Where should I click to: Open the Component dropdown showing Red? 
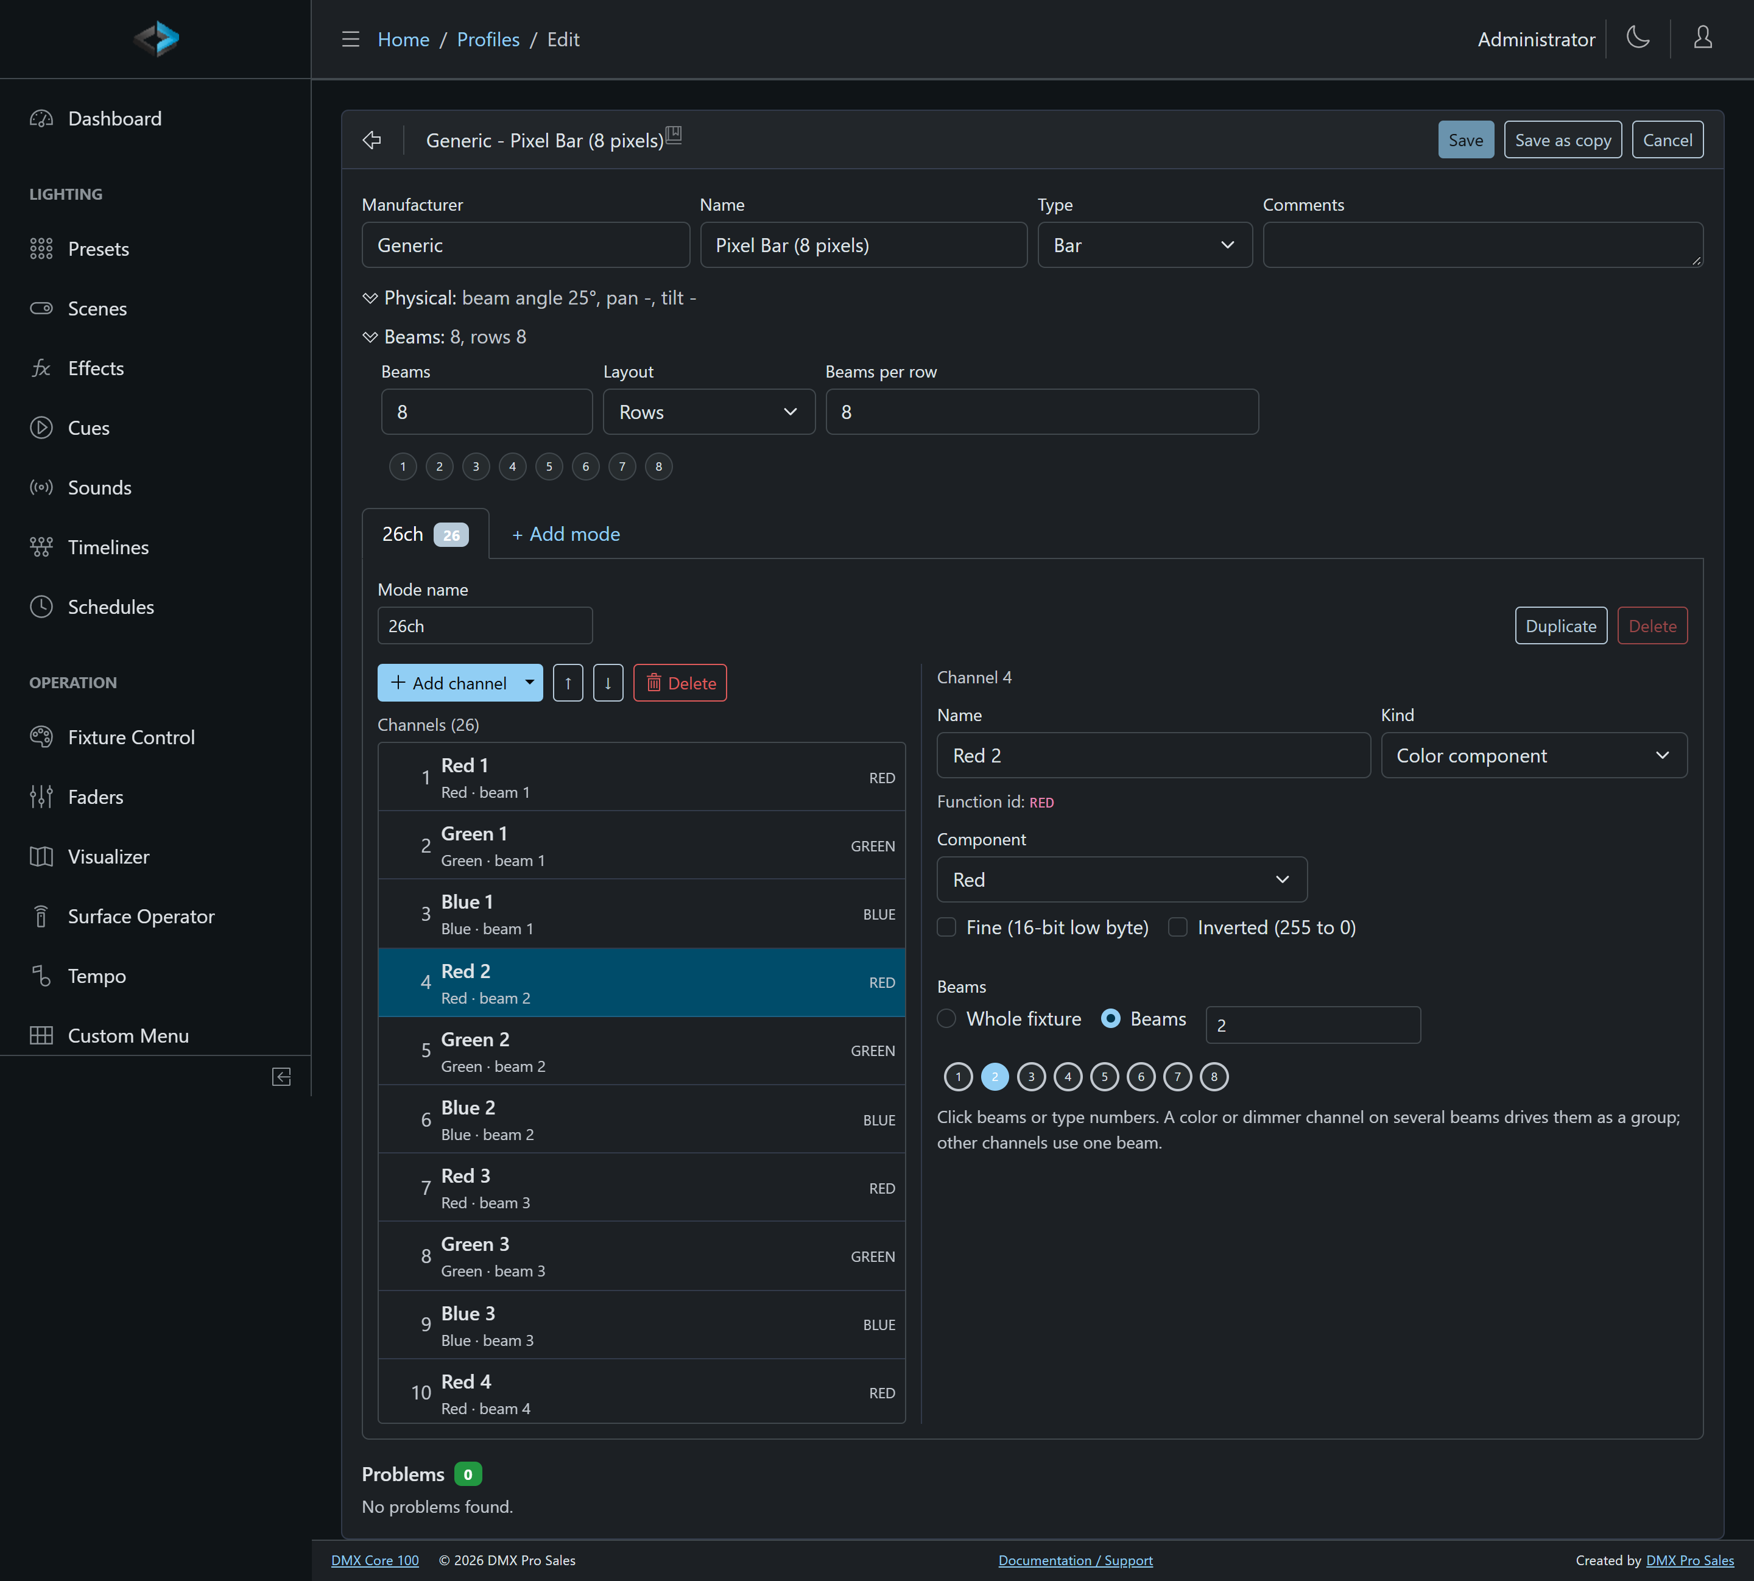[x=1122, y=880]
